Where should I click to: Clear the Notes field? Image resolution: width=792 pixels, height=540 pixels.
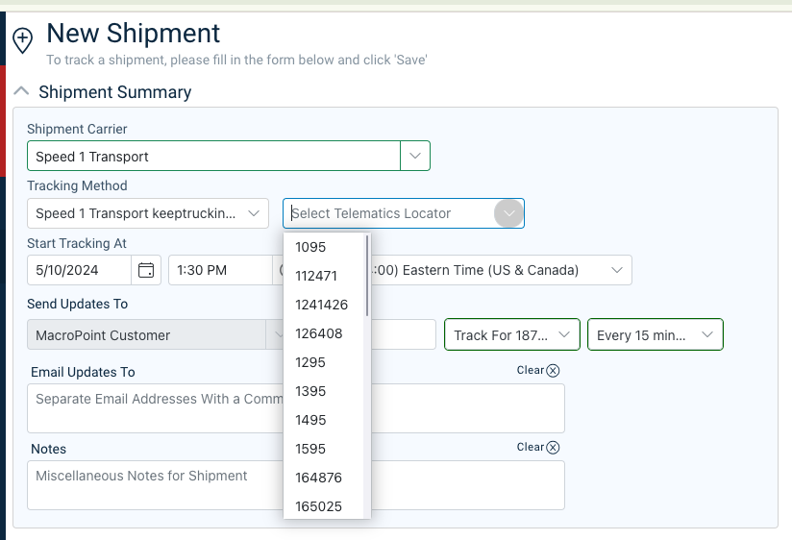(538, 447)
